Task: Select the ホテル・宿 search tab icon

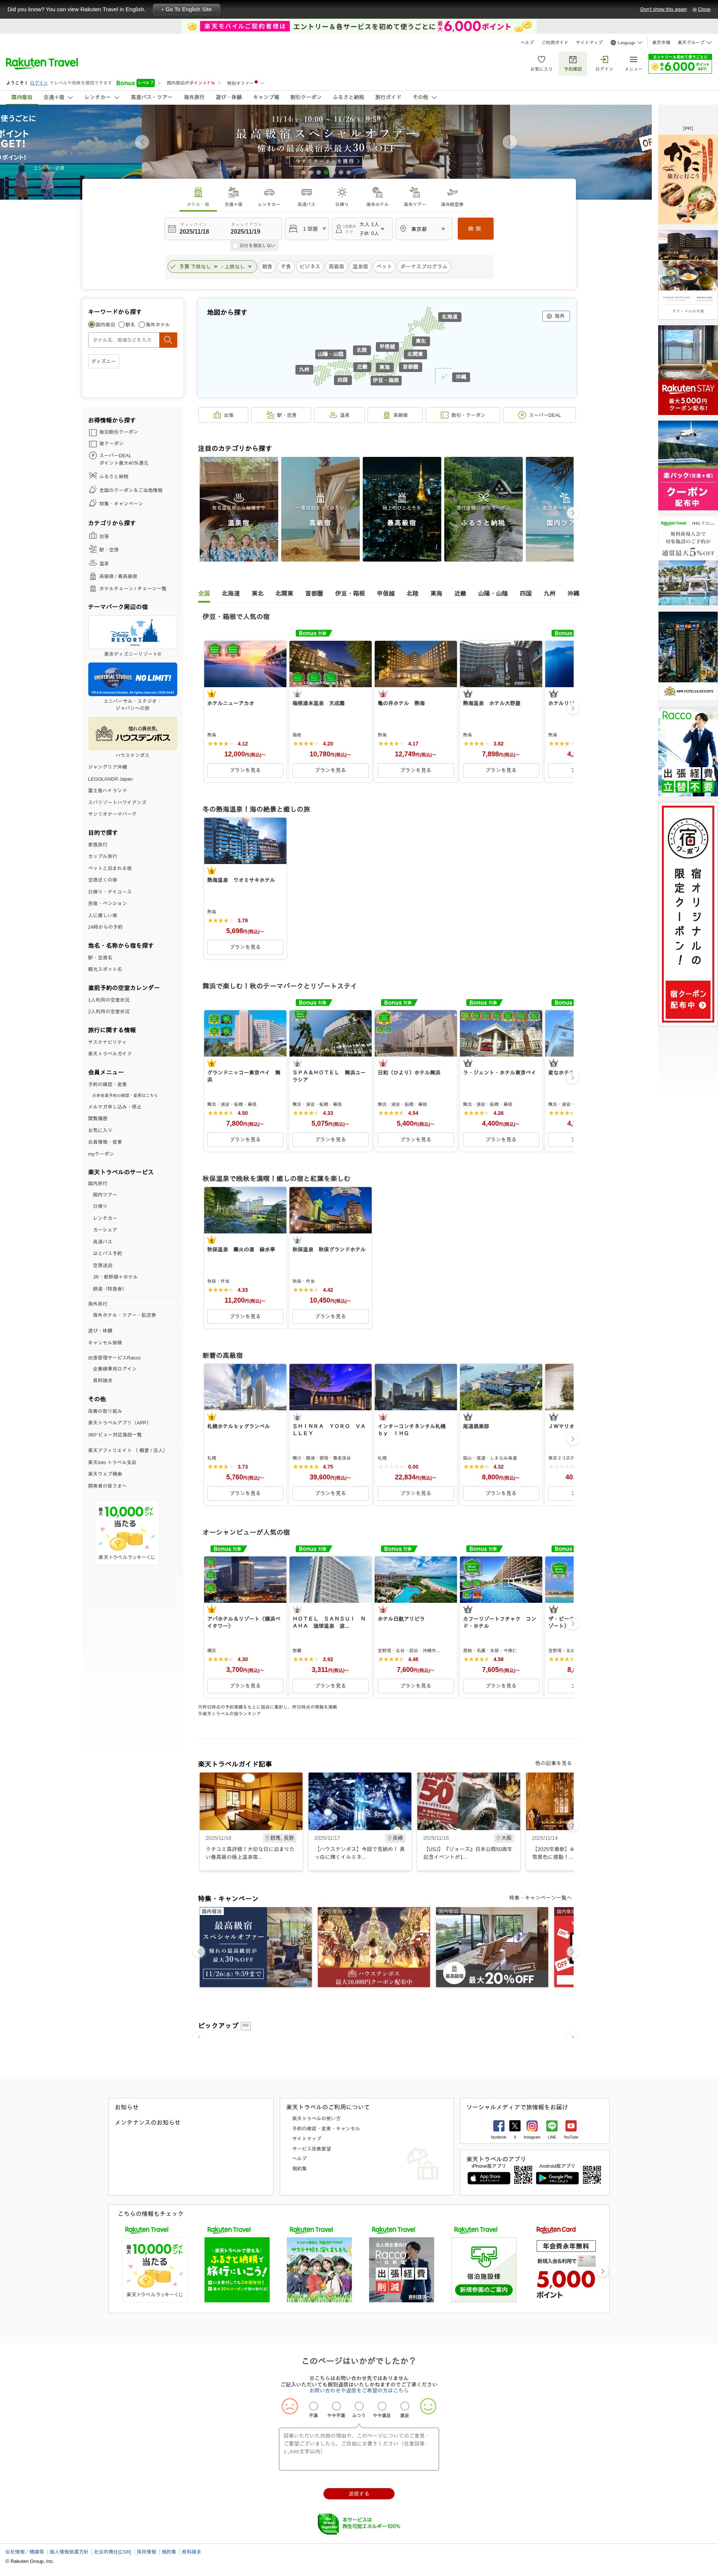Action: [x=198, y=193]
